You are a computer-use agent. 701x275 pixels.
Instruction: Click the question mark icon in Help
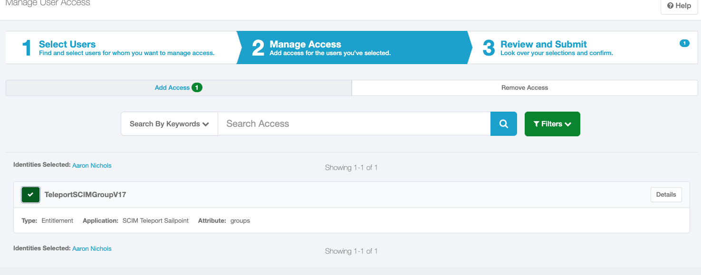coord(671,6)
